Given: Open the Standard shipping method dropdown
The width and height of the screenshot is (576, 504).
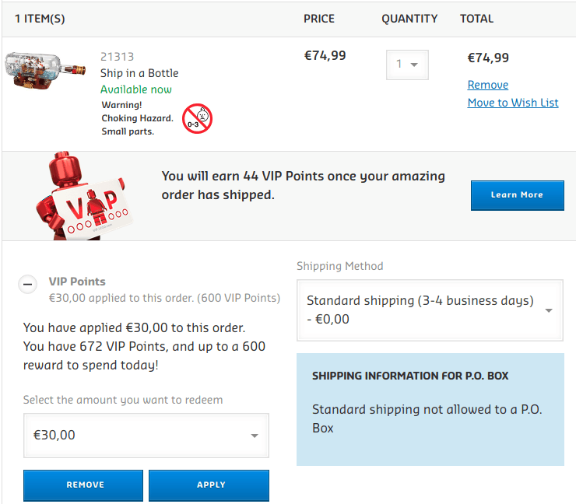Looking at the screenshot, I should click(430, 310).
